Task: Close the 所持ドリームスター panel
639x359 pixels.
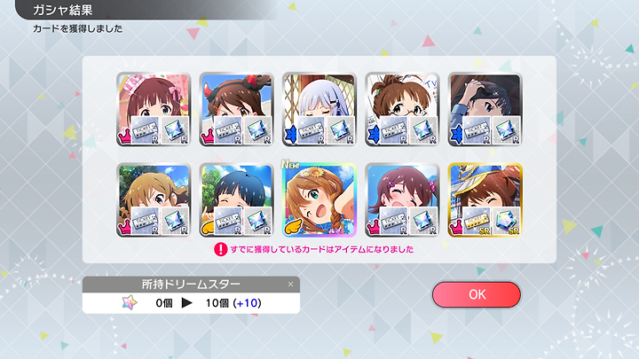Action: coord(290,285)
